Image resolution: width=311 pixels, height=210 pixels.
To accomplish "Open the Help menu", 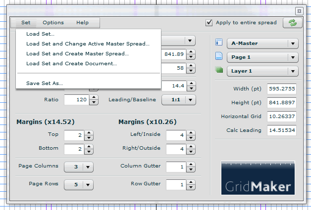I will tap(82, 23).
